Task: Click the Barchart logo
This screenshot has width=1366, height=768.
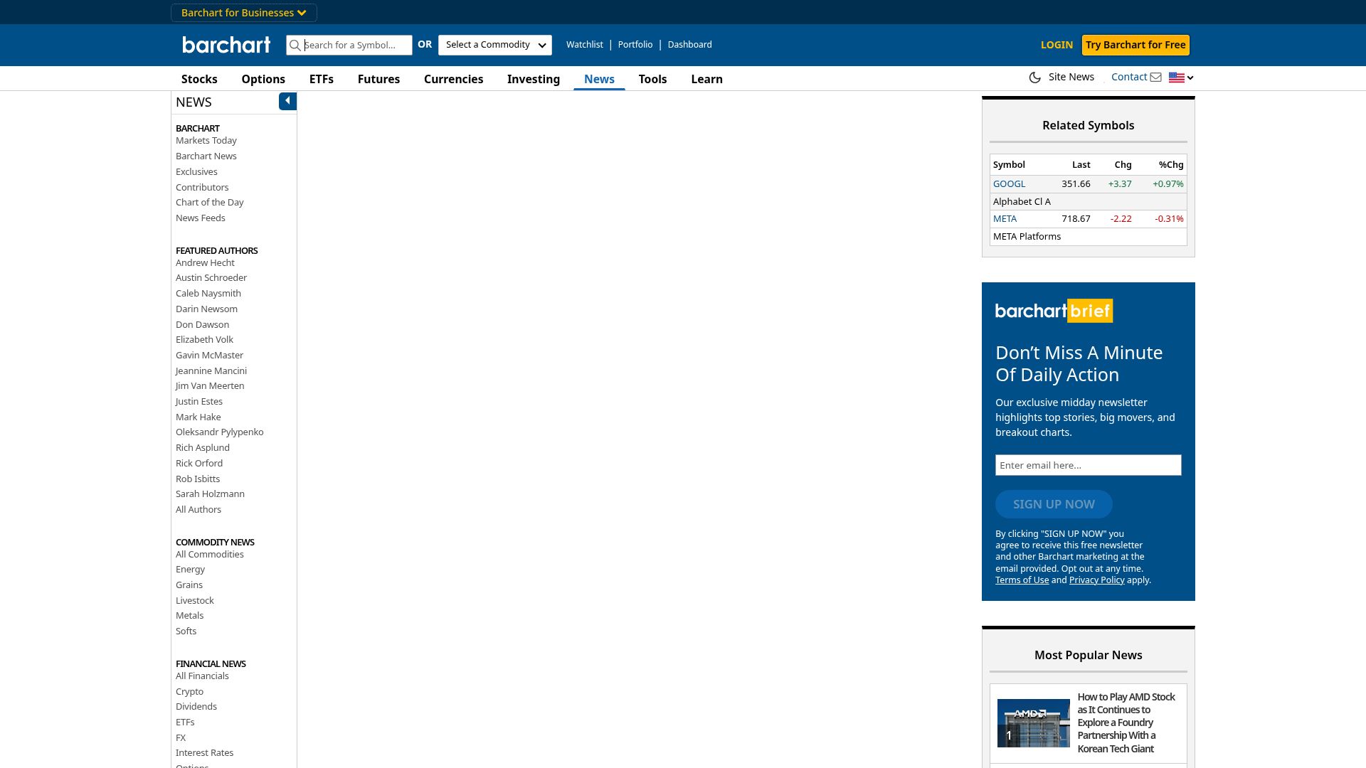Action: pos(226,45)
